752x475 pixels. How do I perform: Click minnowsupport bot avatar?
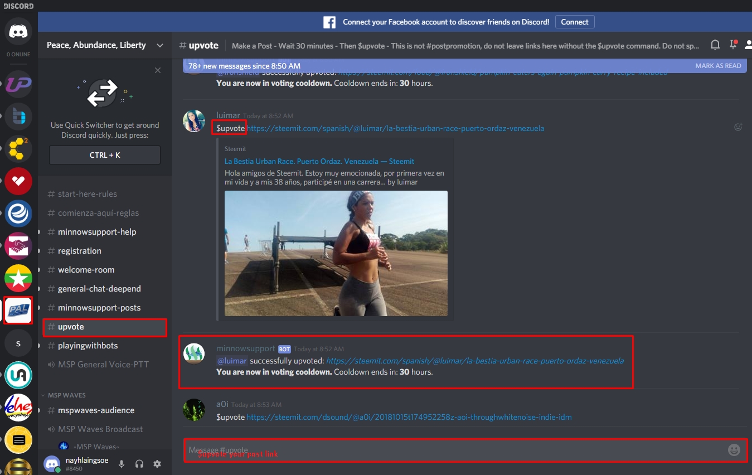pos(194,353)
